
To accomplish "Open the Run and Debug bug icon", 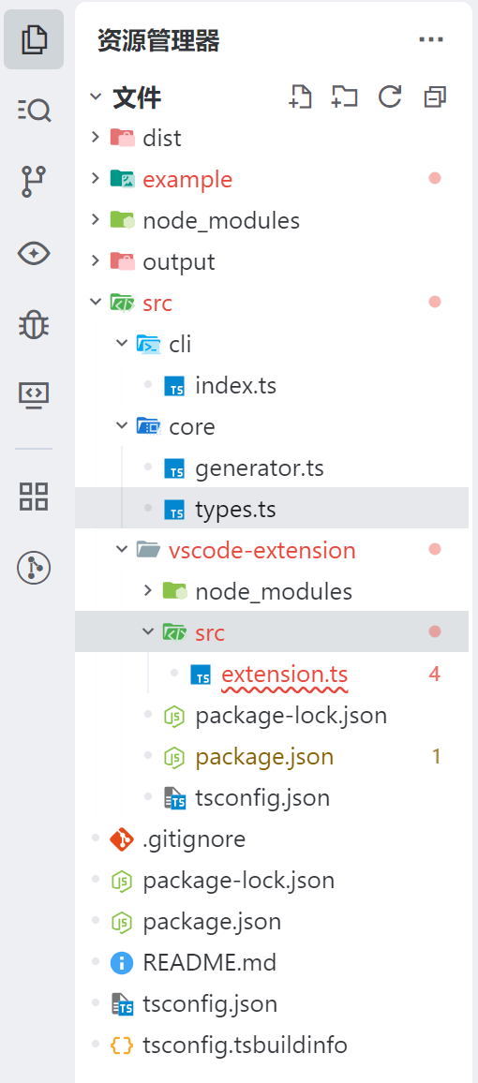I will [34, 324].
